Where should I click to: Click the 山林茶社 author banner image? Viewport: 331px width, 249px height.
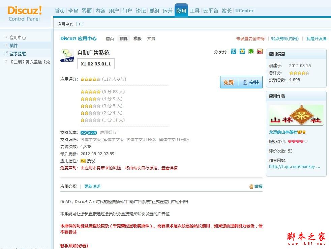(296, 115)
